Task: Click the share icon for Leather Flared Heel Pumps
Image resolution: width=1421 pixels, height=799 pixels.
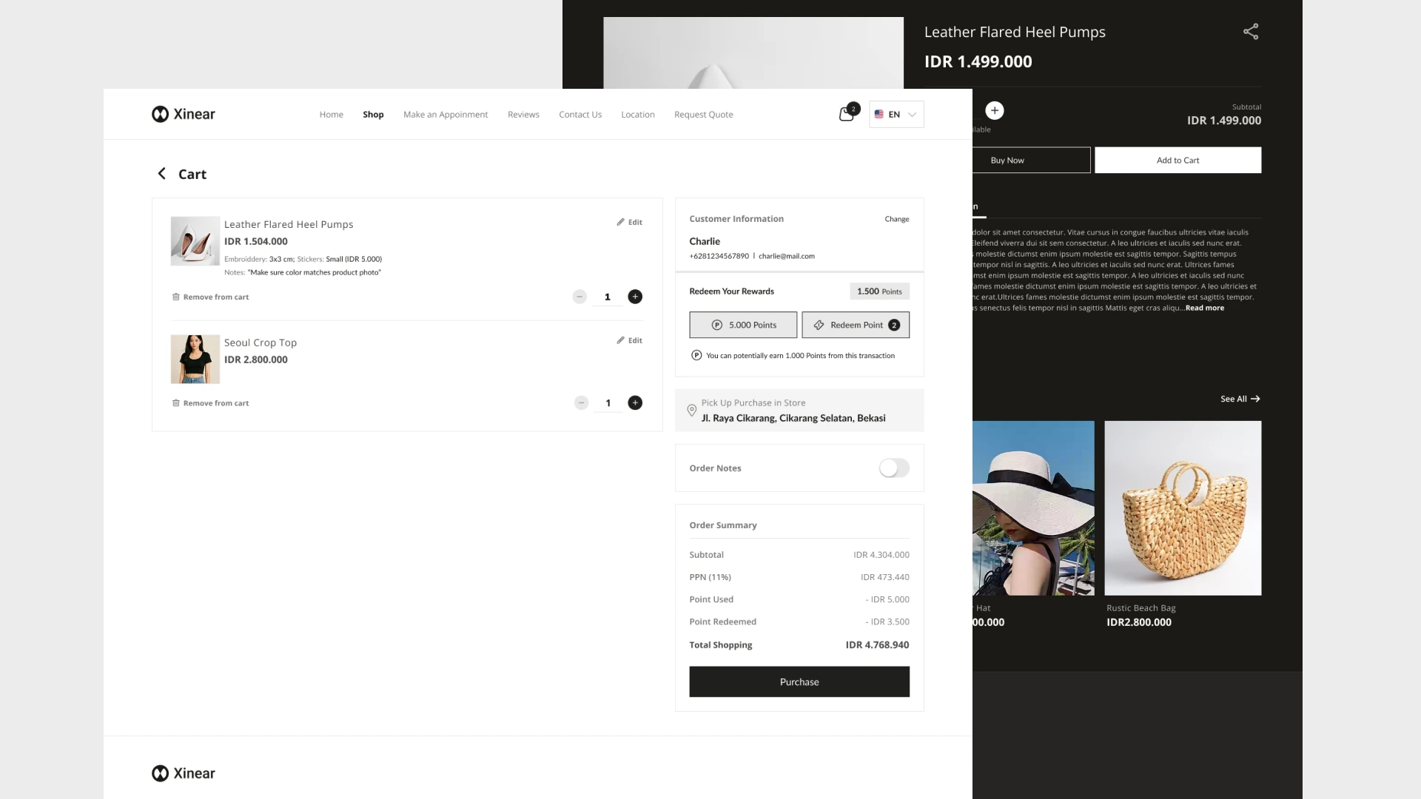Action: tap(1250, 32)
